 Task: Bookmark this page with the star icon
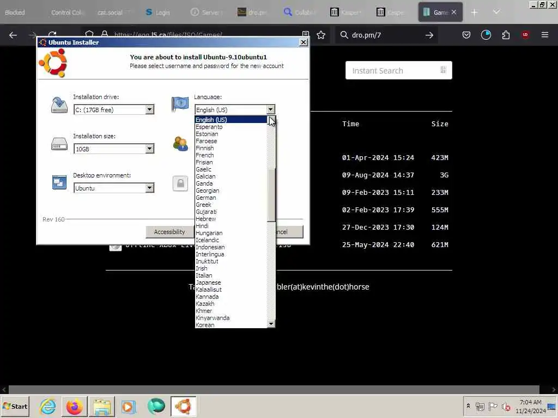point(321,35)
